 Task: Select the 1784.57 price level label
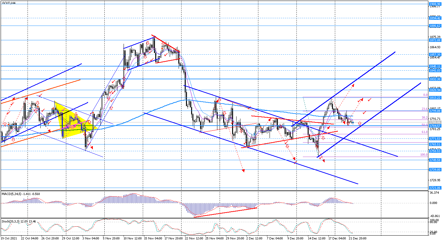click(x=435, y=126)
